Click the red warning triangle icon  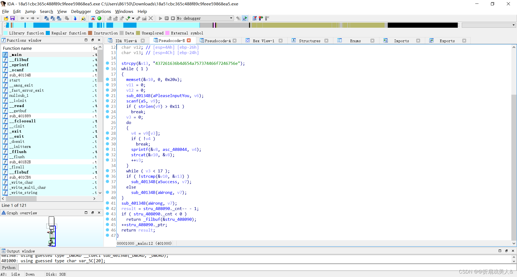click(x=93, y=18)
